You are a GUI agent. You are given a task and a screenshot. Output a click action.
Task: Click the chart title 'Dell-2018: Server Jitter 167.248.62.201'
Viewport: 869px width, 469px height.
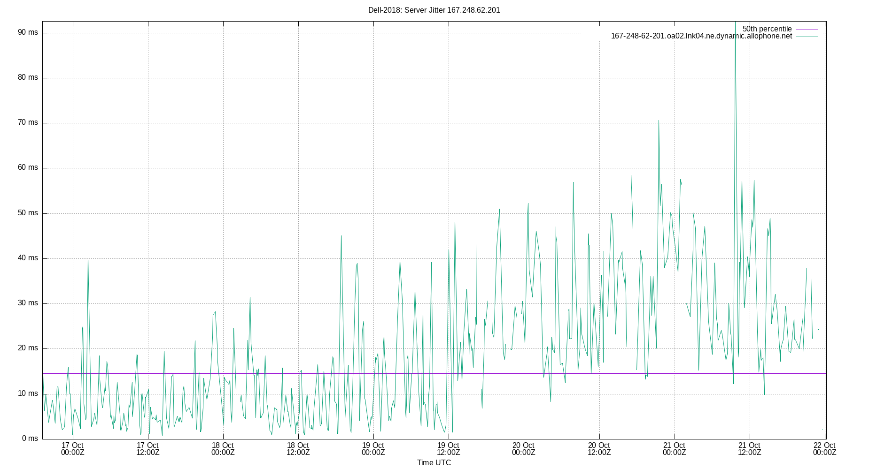(x=434, y=10)
